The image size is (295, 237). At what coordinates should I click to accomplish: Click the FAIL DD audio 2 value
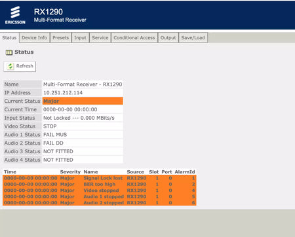(x=53, y=143)
